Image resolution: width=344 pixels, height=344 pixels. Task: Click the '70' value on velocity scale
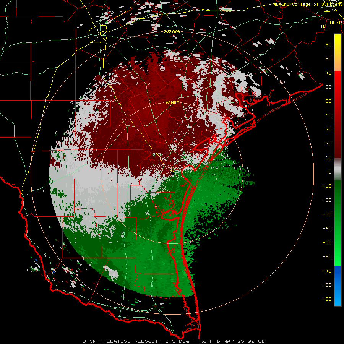[328, 73]
